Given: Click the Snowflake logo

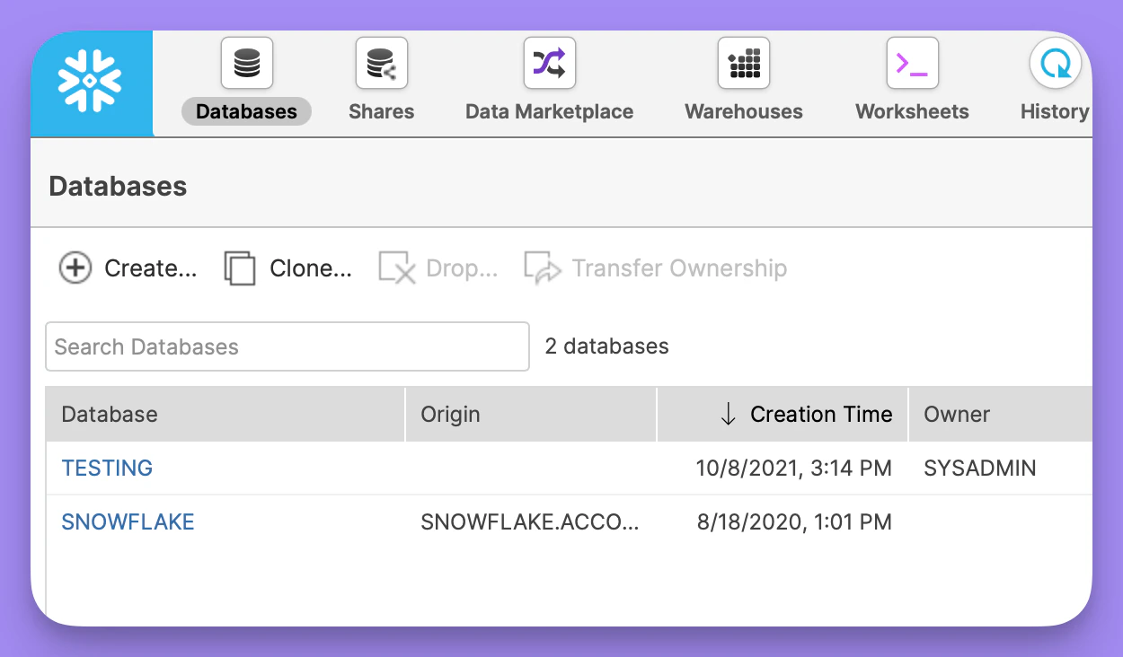Looking at the screenshot, I should (x=90, y=81).
